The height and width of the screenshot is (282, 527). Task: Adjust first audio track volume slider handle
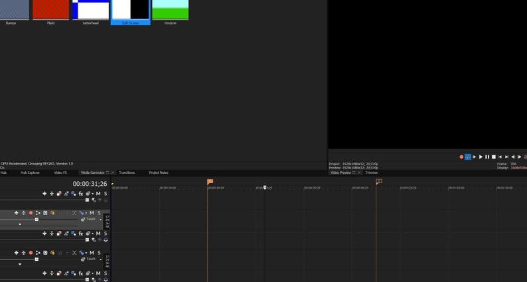pyautogui.click(x=37, y=220)
